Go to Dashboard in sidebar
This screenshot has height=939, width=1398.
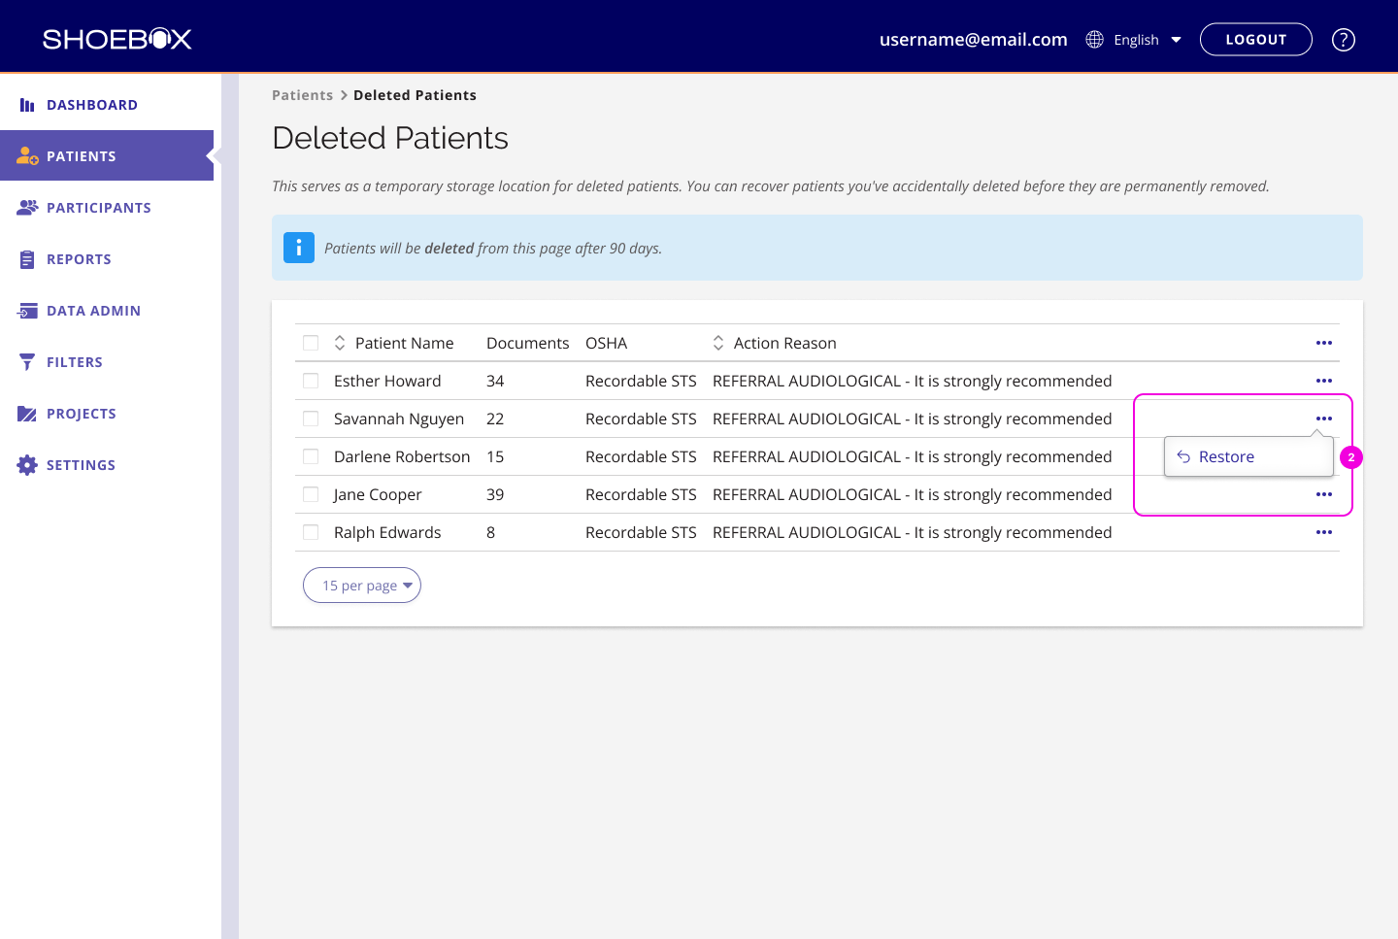[x=92, y=105]
